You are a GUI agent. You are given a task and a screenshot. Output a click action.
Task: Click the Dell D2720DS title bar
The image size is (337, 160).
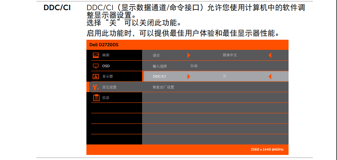(x=187, y=45)
